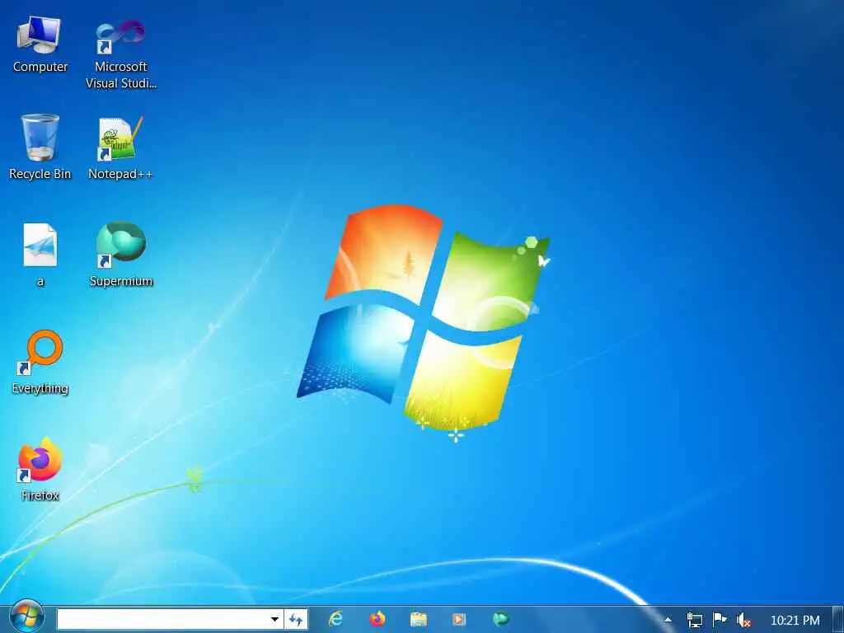Launch Internet Explorer from taskbar
Image resolution: width=844 pixels, height=633 pixels.
point(335,619)
